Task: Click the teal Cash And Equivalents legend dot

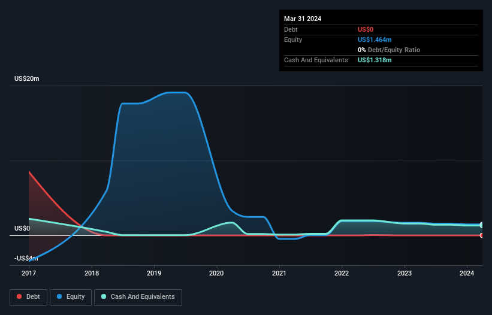Action: point(104,296)
